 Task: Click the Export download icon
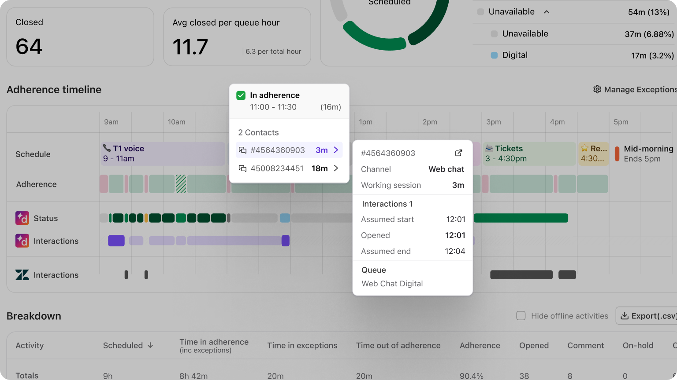(625, 316)
